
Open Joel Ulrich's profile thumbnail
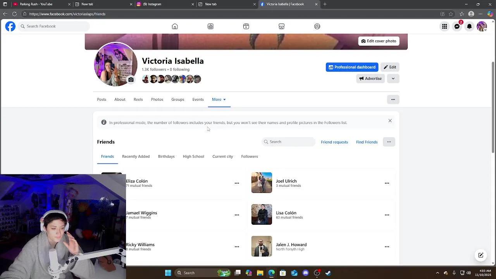(x=262, y=183)
